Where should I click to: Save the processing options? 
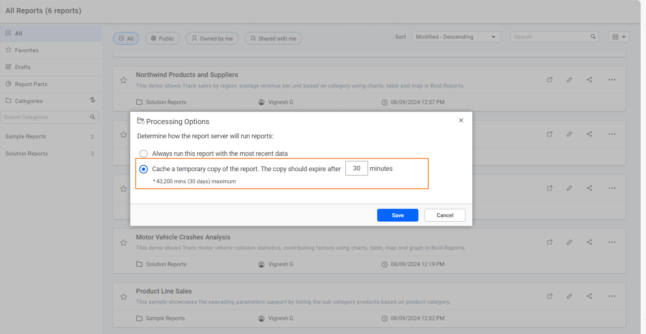[397, 215]
